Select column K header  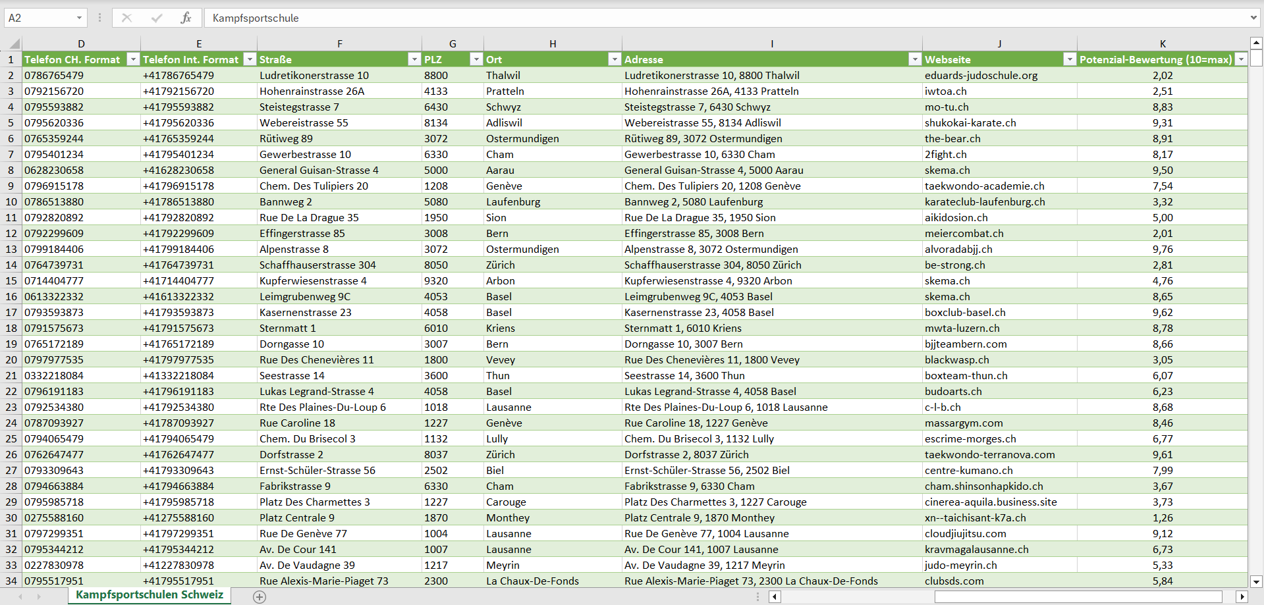coord(1163,44)
